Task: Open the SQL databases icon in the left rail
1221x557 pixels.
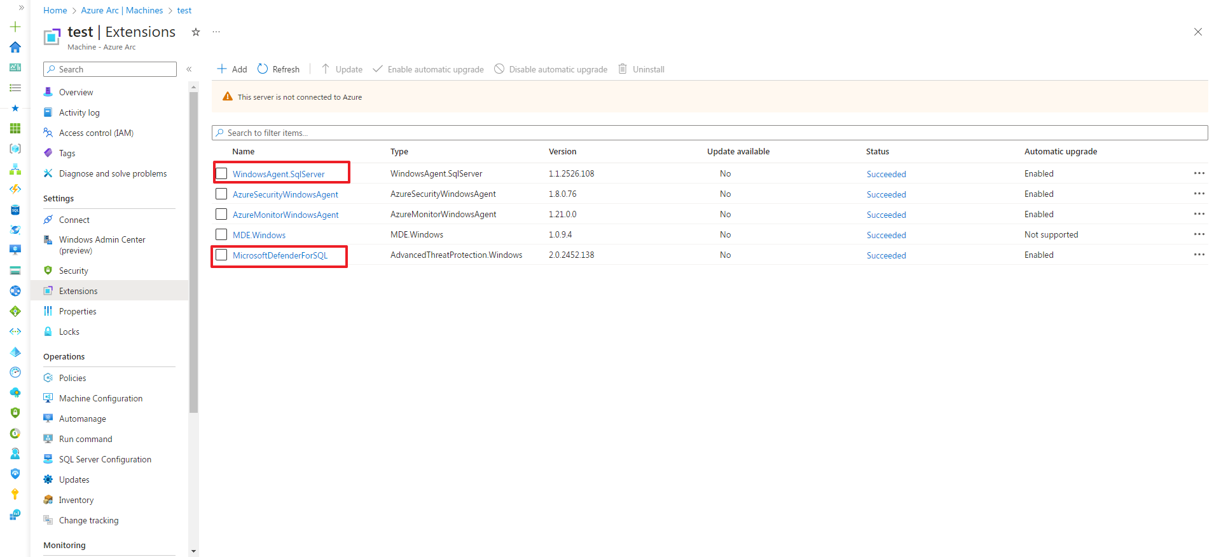Action: [15, 210]
